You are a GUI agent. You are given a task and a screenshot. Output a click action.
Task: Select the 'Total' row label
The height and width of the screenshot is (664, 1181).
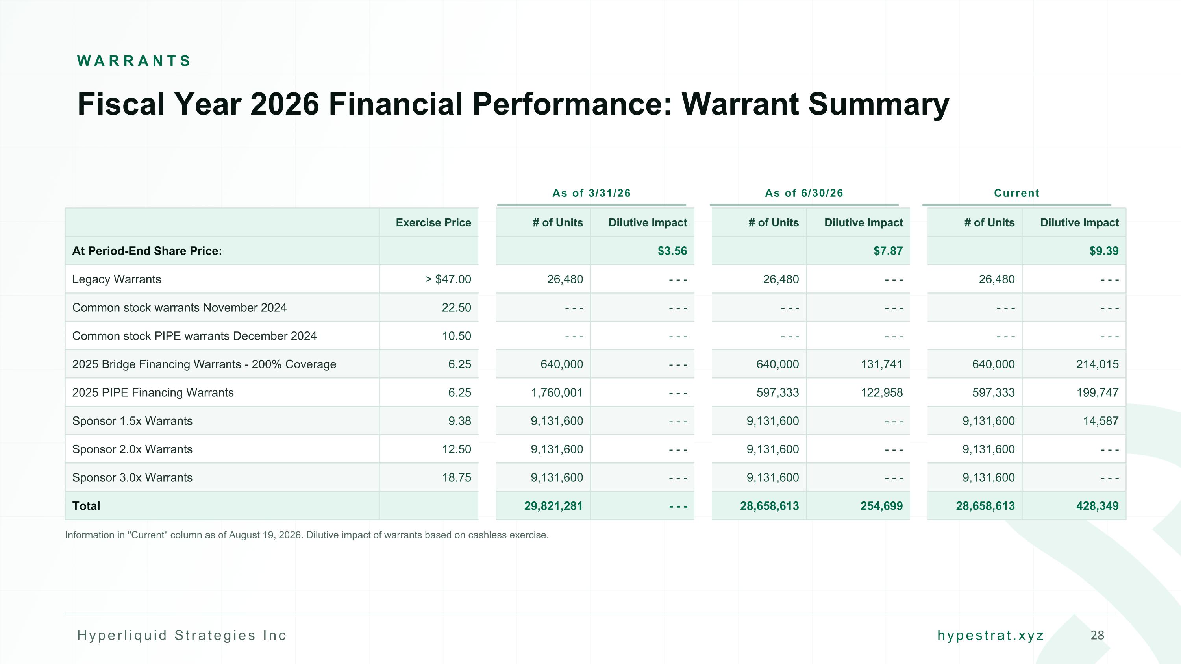[x=86, y=506]
